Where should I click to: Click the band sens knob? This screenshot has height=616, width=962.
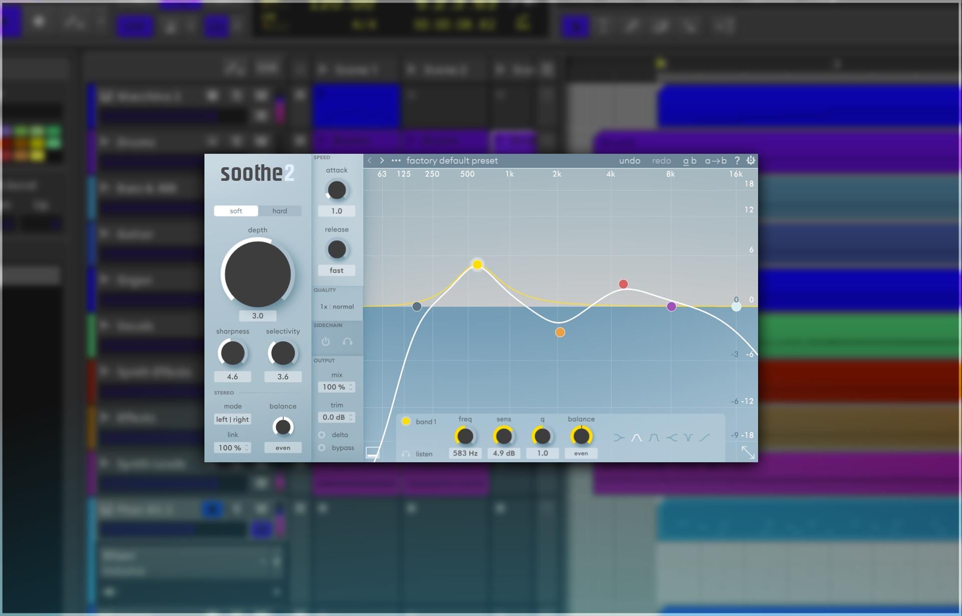504,436
